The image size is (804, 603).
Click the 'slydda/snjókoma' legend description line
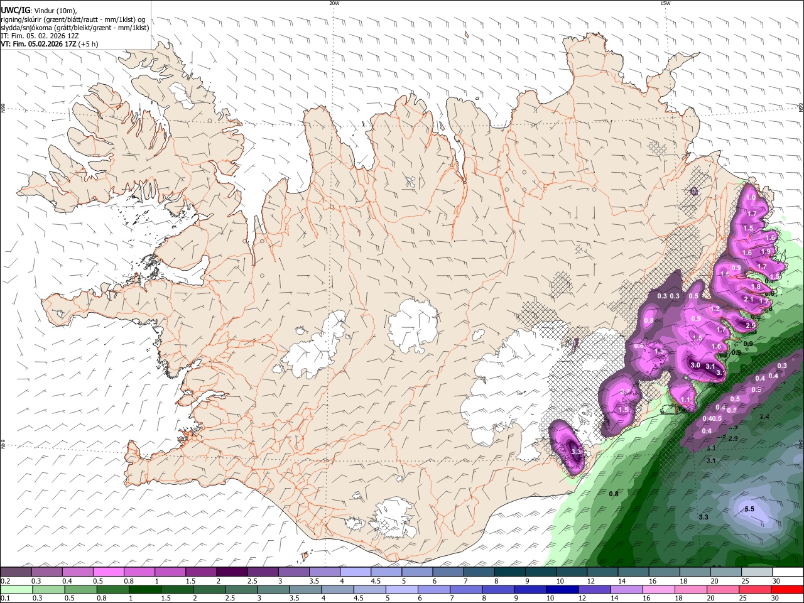click(75, 28)
